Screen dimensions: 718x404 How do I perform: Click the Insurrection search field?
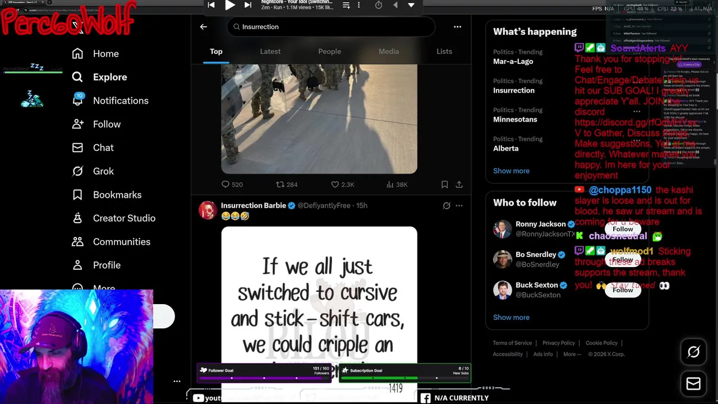pos(331,26)
